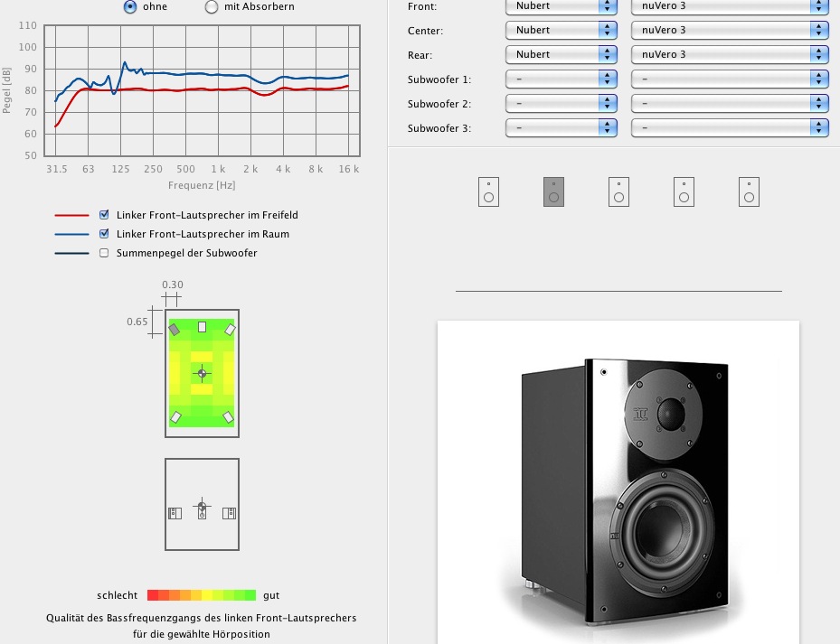The width and height of the screenshot is (840, 644).
Task: Open the Subwoofer 3 model dropdown
Action: click(729, 128)
